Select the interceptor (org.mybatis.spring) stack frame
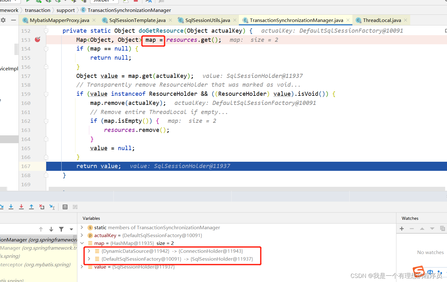This screenshot has width=447, height=282. [38, 264]
